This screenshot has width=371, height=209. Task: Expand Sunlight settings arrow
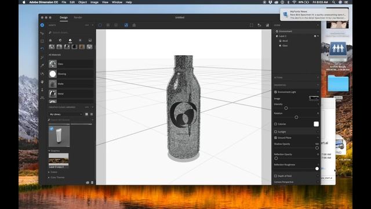pos(318,132)
